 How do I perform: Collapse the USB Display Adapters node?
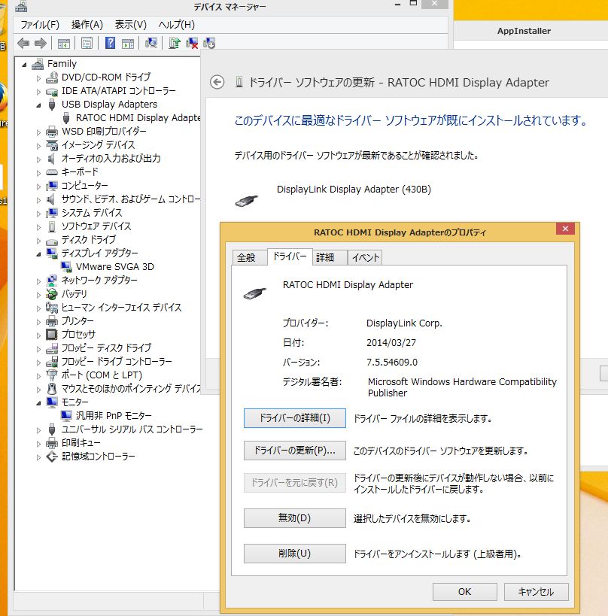pyautogui.click(x=39, y=105)
